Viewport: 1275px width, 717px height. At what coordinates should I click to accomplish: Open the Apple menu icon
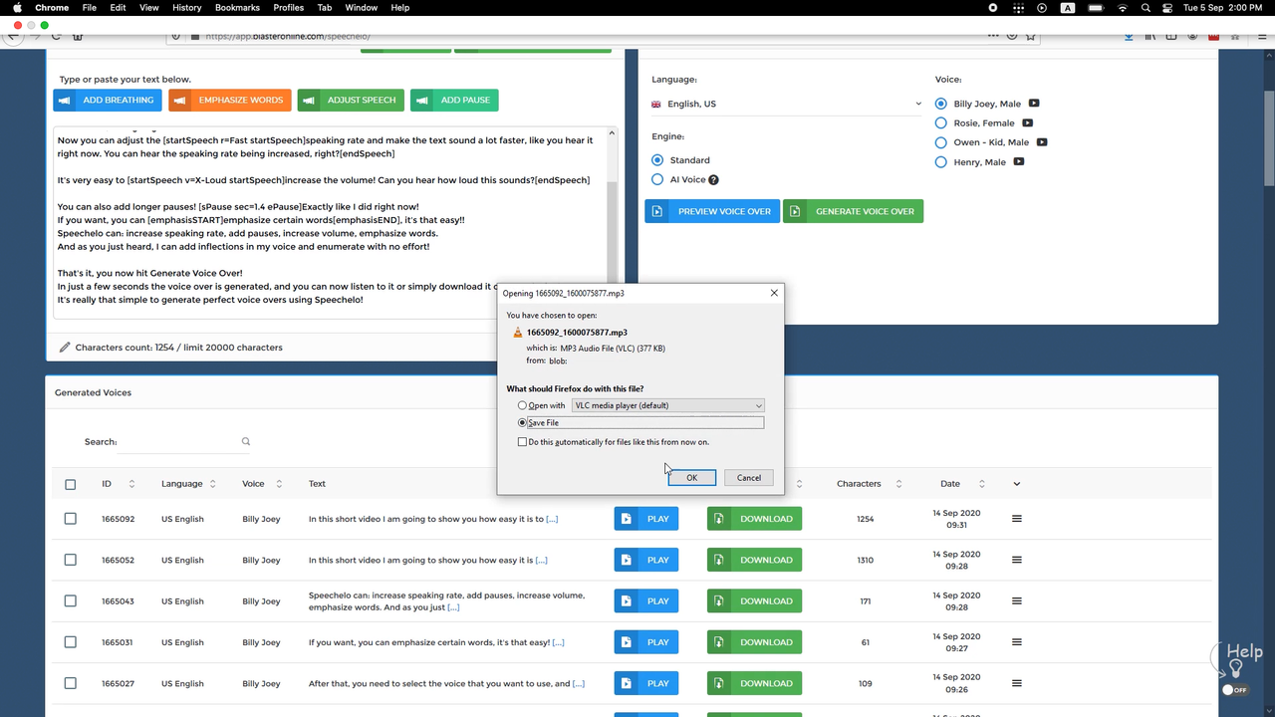(17, 8)
